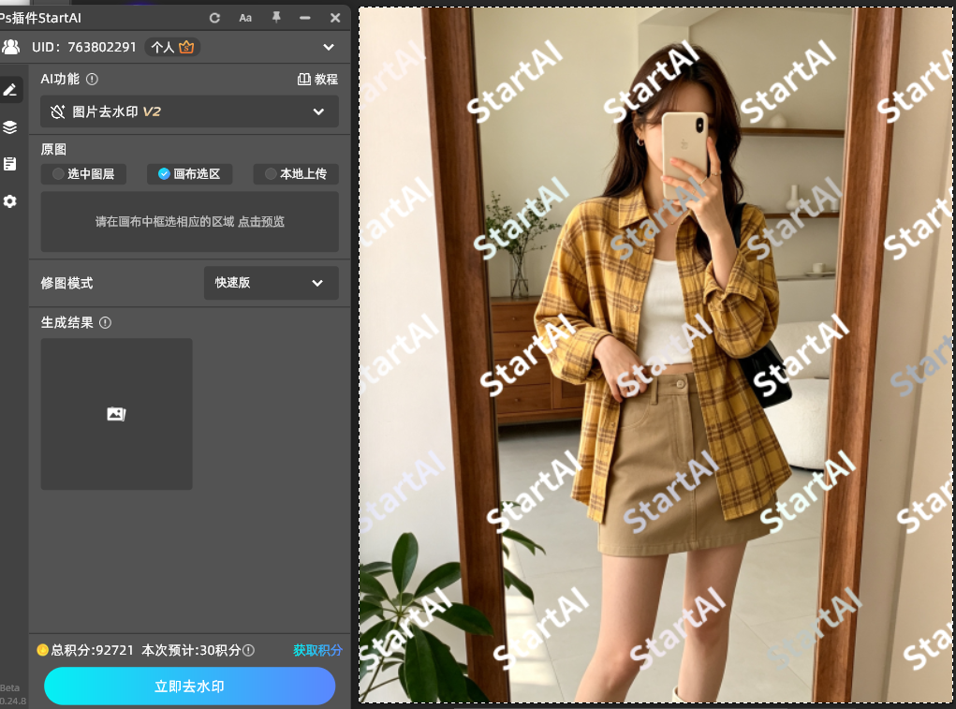Click the watermark removal icon in dropdown
The image size is (956, 709).
click(58, 111)
